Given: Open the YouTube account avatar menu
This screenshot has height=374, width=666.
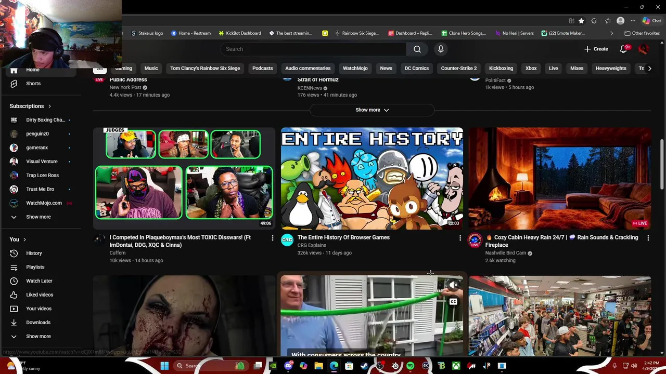Looking at the screenshot, I should (644, 49).
